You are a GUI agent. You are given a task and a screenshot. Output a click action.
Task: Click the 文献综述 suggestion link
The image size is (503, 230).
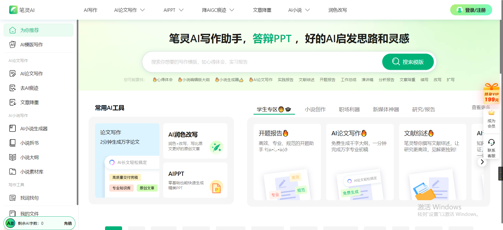click(307, 80)
